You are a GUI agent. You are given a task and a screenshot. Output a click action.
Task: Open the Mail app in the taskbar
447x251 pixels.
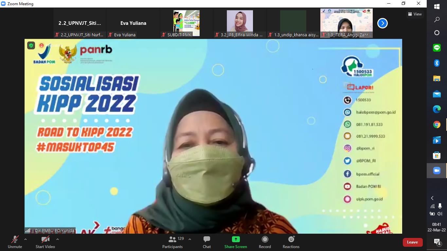coord(437,94)
